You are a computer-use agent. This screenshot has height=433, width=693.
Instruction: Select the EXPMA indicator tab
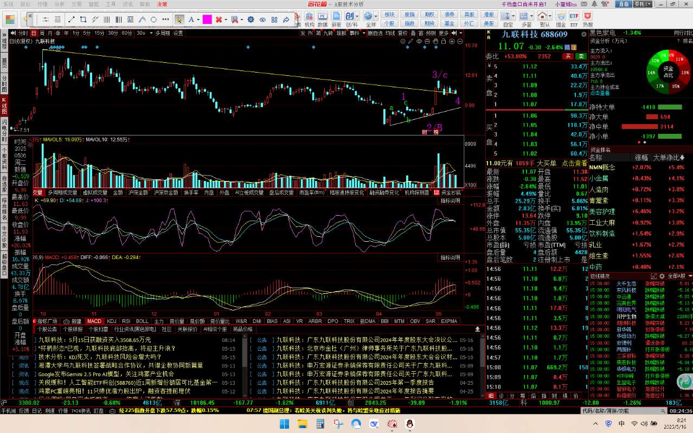449,321
